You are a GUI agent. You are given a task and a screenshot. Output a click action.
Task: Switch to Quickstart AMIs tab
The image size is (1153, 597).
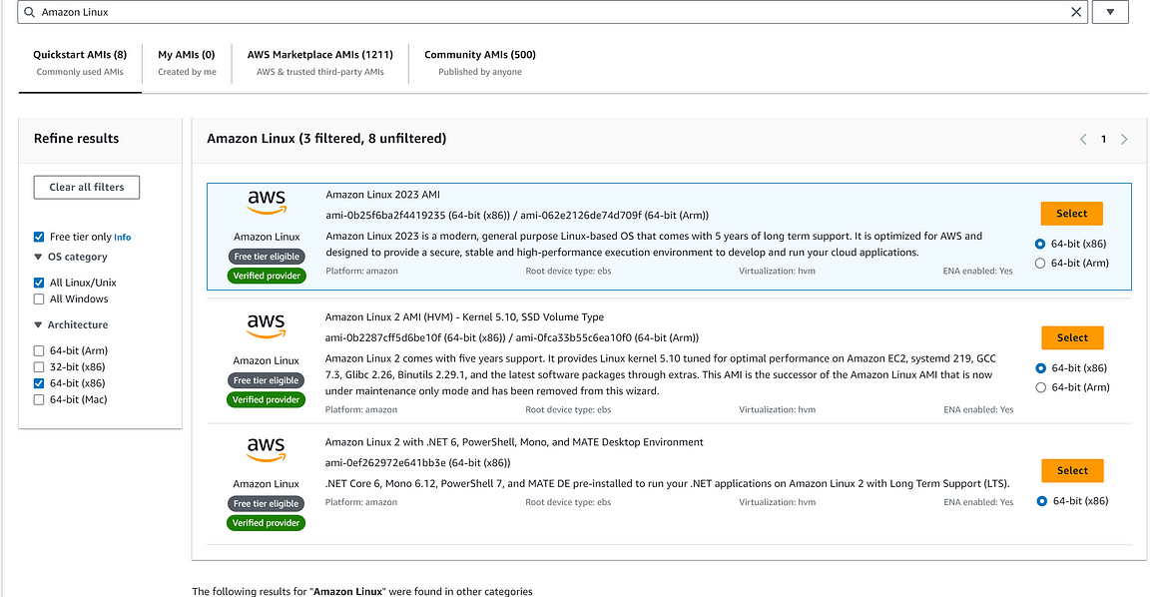click(80, 63)
